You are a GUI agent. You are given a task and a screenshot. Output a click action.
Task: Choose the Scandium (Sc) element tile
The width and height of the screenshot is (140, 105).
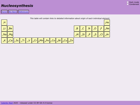pos(17,40)
